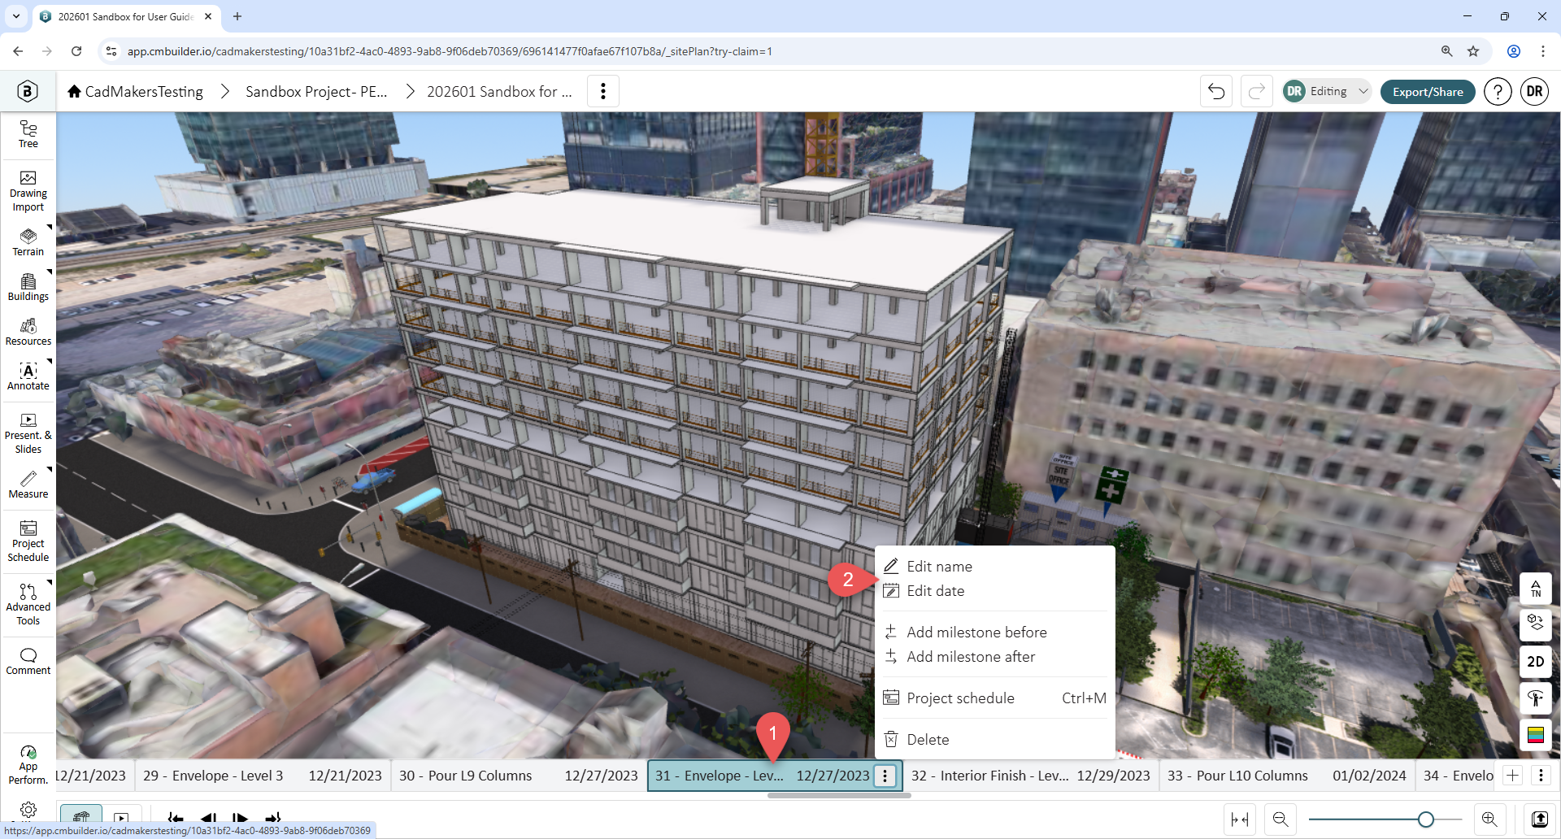
Task: Click the Export/Share button
Action: point(1428,92)
